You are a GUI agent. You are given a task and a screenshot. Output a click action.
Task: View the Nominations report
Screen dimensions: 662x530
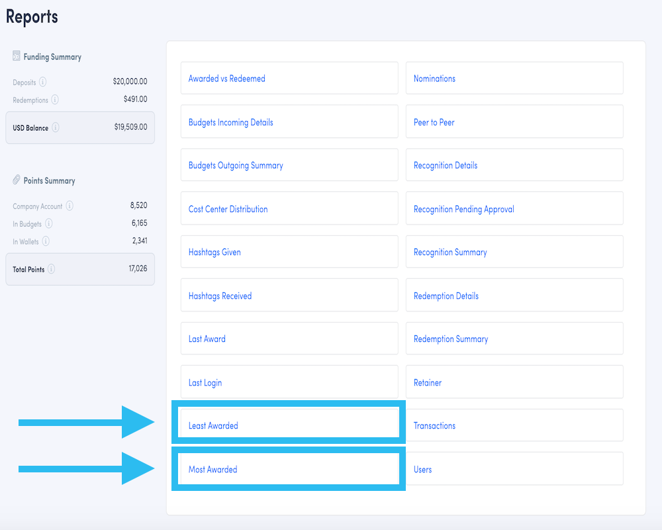[x=435, y=78]
